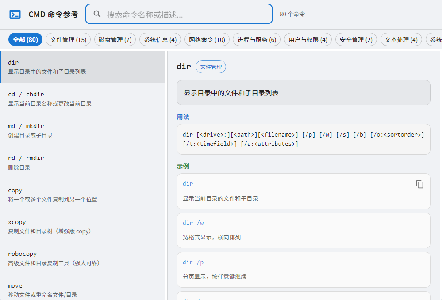Focus the command search input field

coord(179,14)
